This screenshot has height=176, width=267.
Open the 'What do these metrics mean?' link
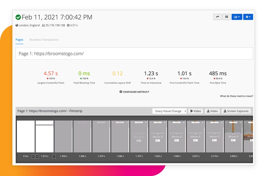point(236,96)
